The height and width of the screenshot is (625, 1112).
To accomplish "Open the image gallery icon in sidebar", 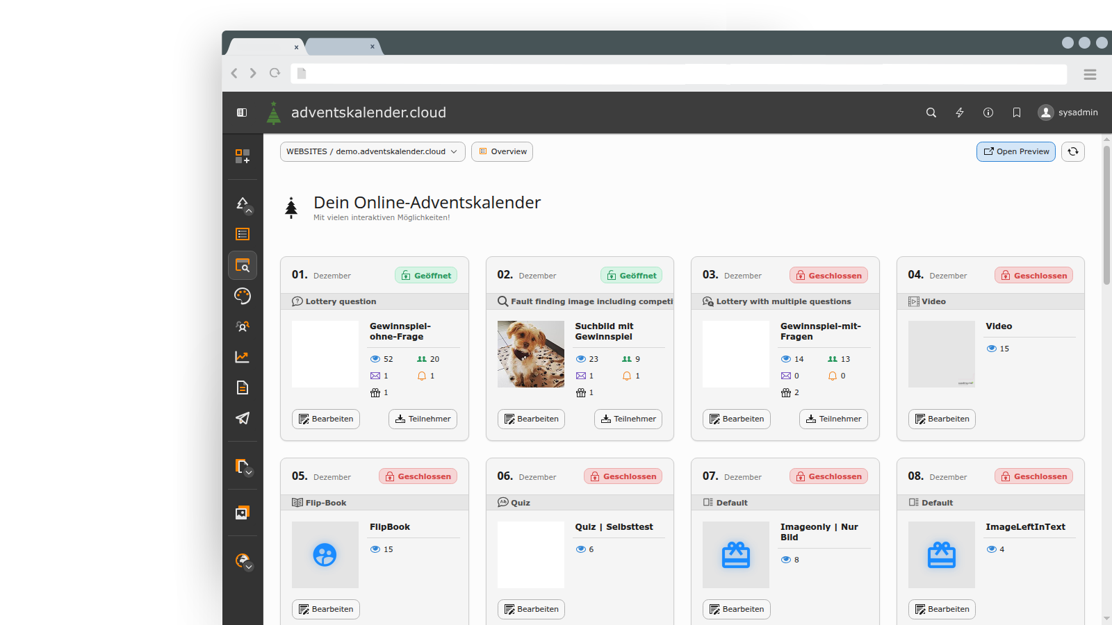I will (x=243, y=512).
